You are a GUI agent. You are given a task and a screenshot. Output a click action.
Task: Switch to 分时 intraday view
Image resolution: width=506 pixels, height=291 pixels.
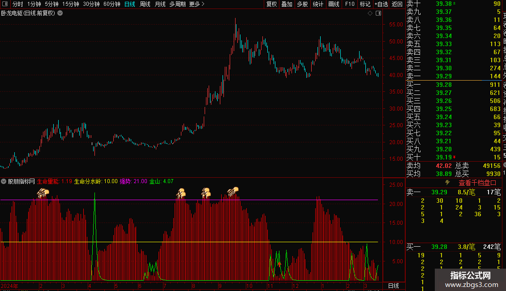pos(18,4)
